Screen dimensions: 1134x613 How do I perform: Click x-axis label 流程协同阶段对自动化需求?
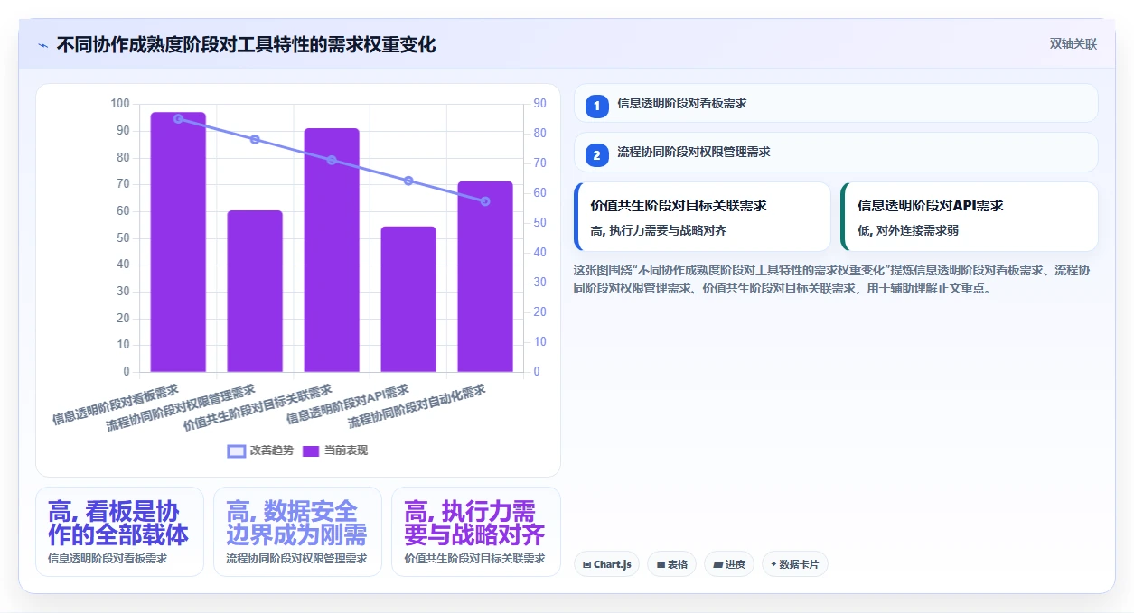click(x=417, y=407)
